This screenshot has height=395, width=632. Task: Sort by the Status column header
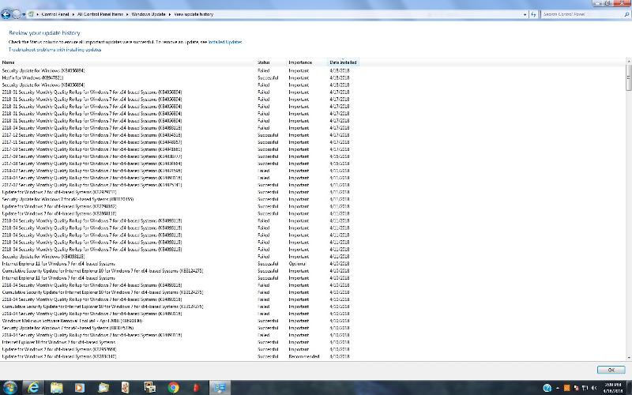tap(271, 62)
